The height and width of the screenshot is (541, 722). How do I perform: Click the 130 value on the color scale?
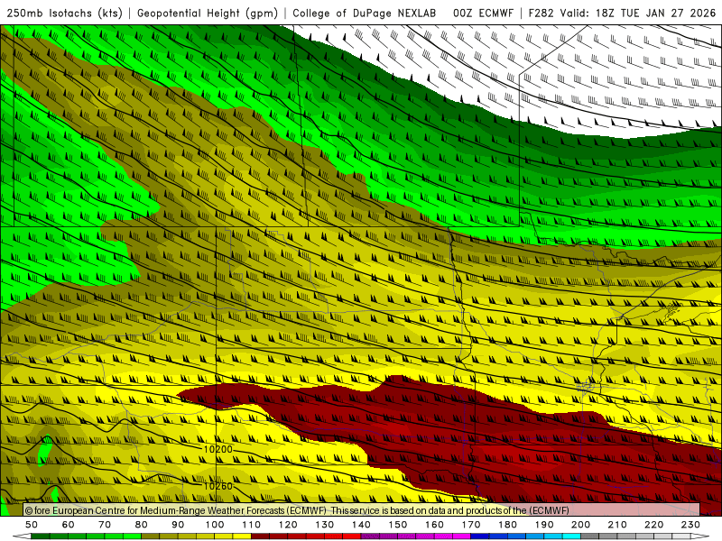tap(325, 525)
